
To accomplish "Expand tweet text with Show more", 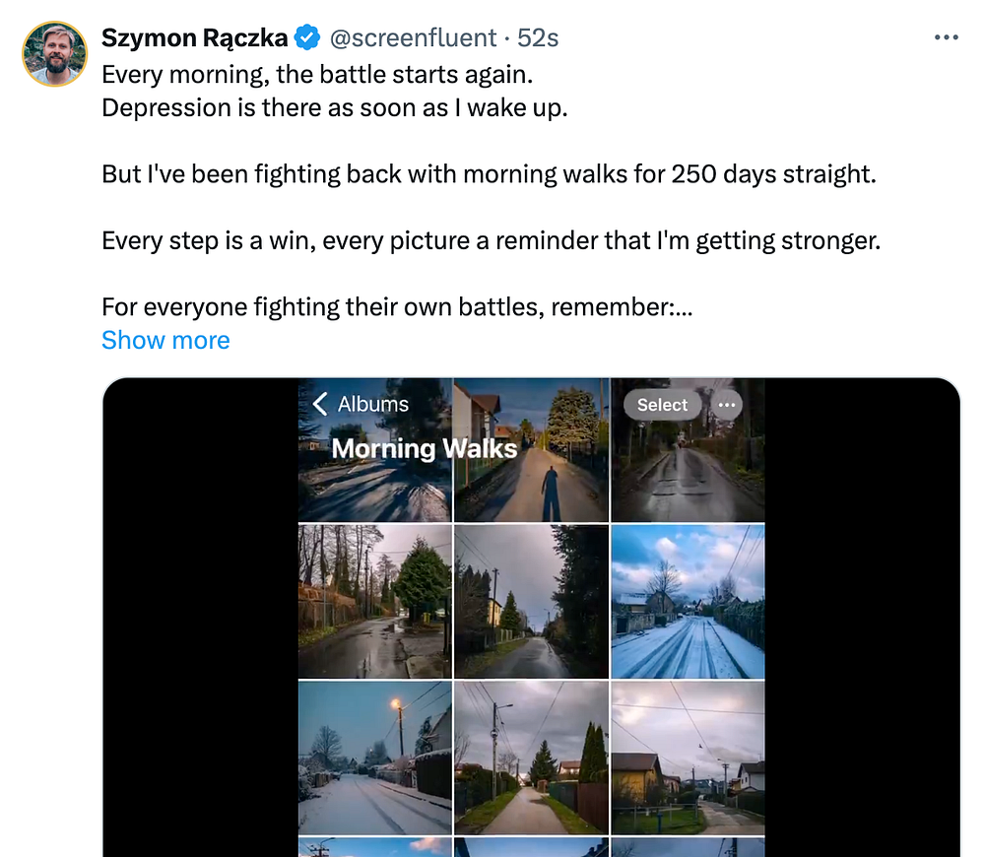I will coord(165,340).
